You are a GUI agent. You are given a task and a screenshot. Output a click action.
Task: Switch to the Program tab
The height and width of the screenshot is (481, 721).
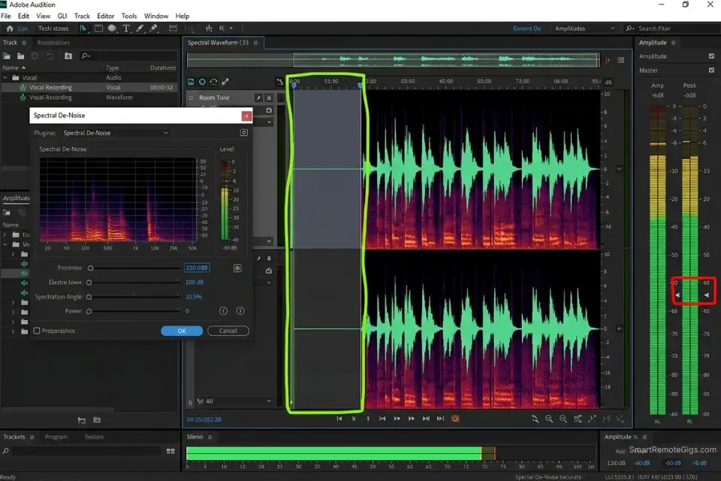coord(56,437)
